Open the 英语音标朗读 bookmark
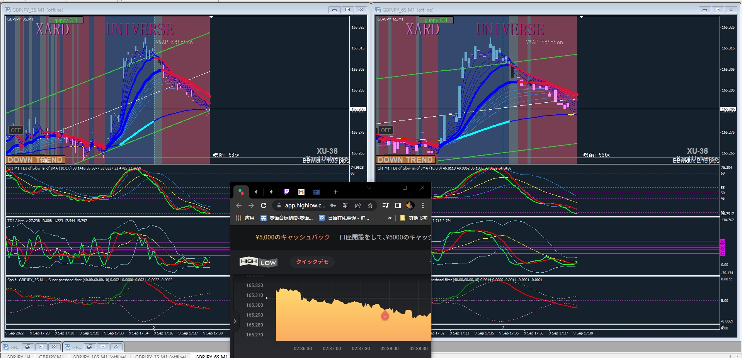 point(287,218)
